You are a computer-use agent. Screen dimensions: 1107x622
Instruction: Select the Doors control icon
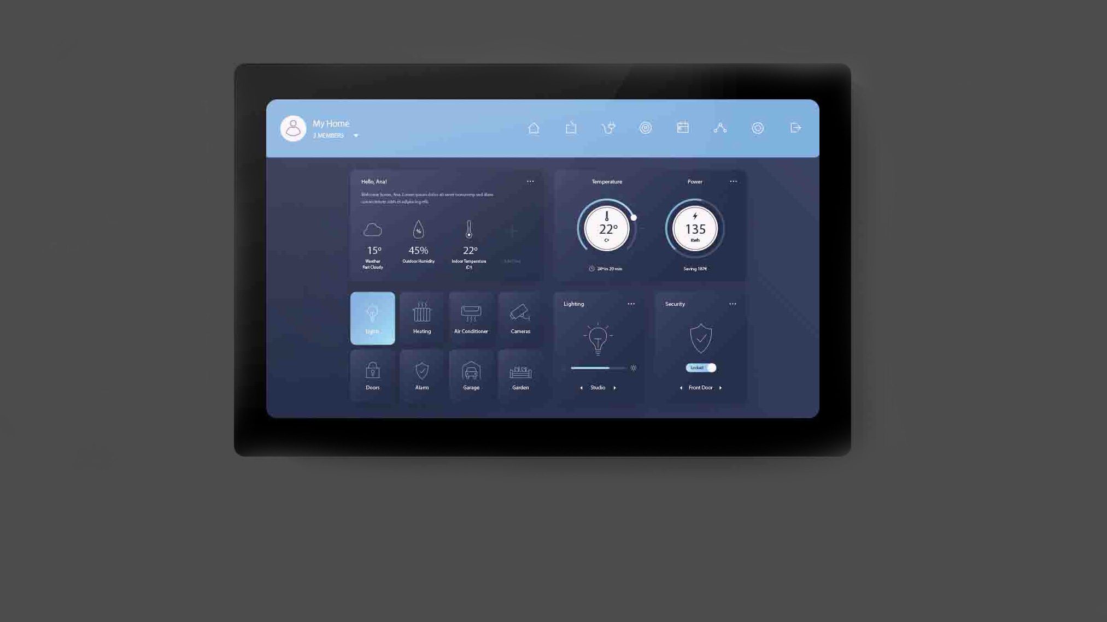click(372, 372)
